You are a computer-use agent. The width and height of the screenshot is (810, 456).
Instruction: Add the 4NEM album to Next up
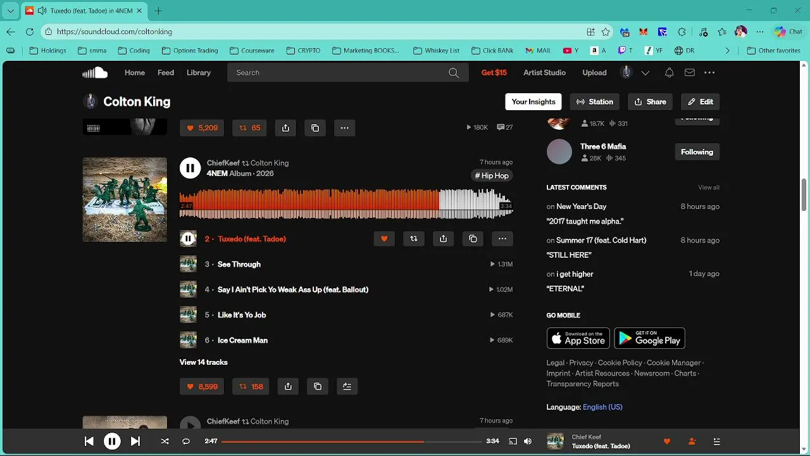pos(347,386)
